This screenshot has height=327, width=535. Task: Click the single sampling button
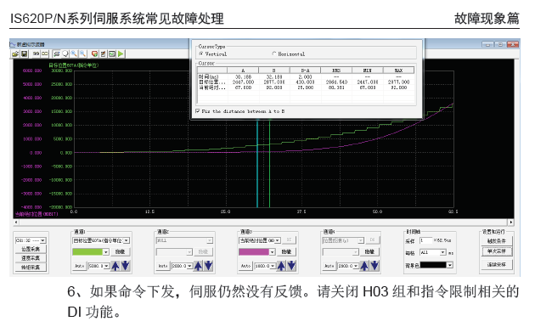point(497,251)
